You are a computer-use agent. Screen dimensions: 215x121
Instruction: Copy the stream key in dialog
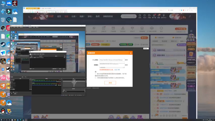coord(126,65)
